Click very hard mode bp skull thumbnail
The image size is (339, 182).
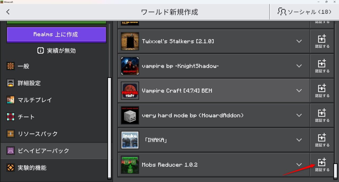130,115
